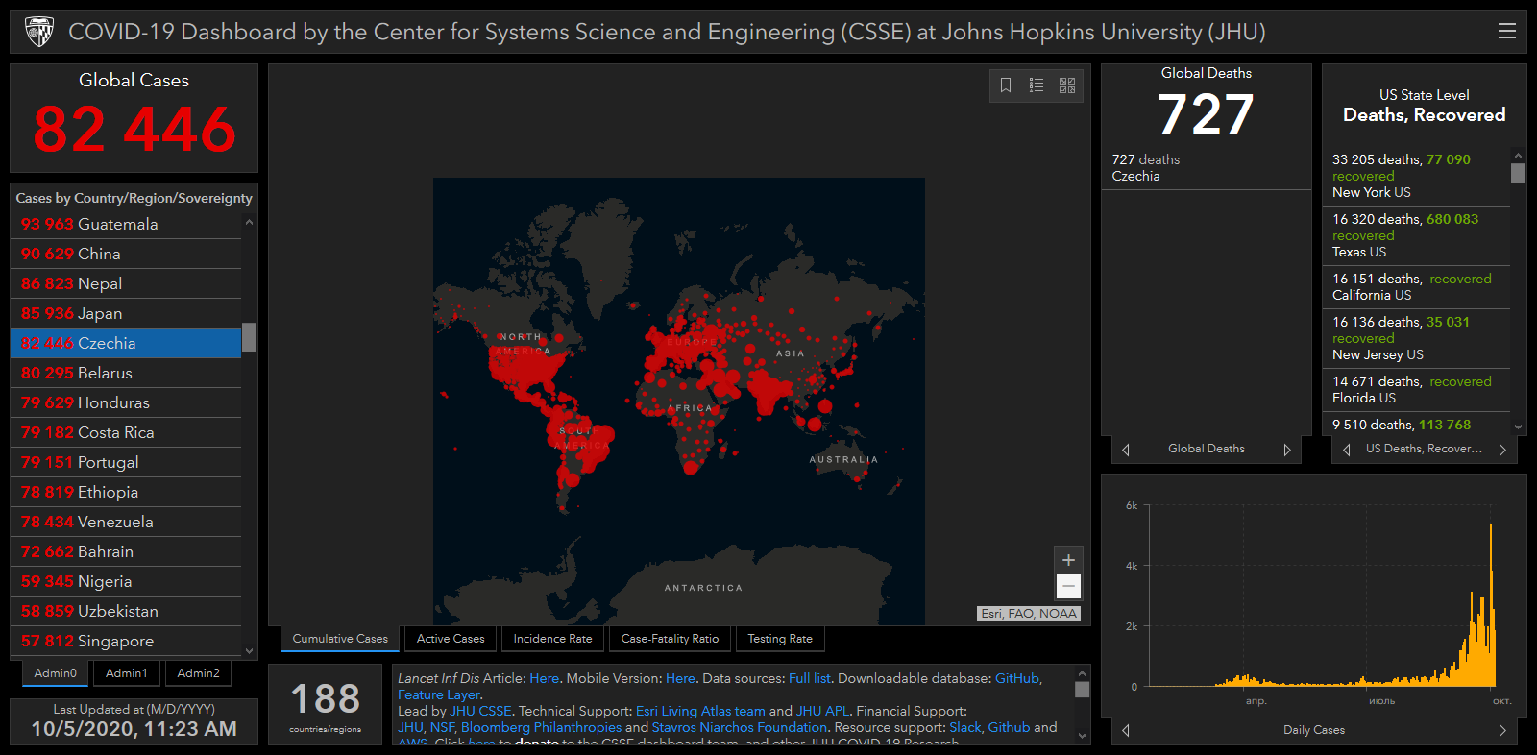Open the JHU CSSE link

click(x=480, y=711)
